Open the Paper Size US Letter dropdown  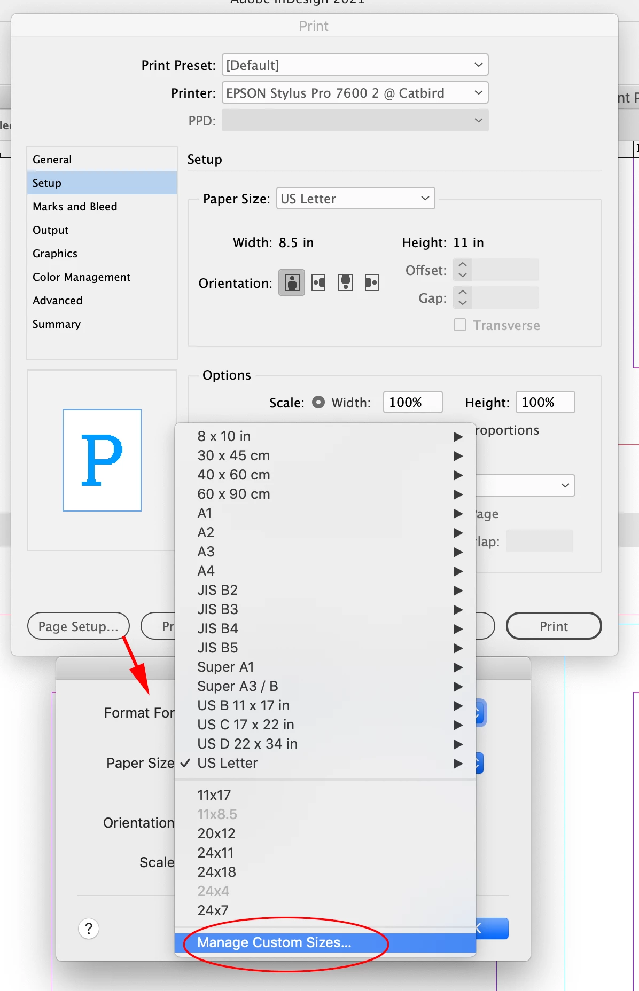[356, 199]
